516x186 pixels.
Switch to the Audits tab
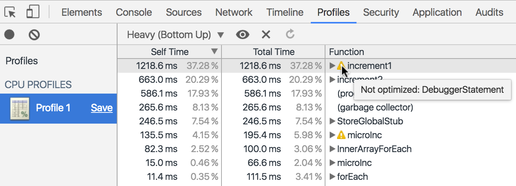[x=489, y=12]
